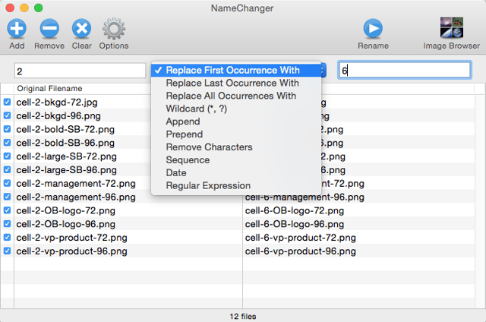Viewport: 486px width, 322px height.
Task: Select Regular Expression mode
Action: point(236,185)
